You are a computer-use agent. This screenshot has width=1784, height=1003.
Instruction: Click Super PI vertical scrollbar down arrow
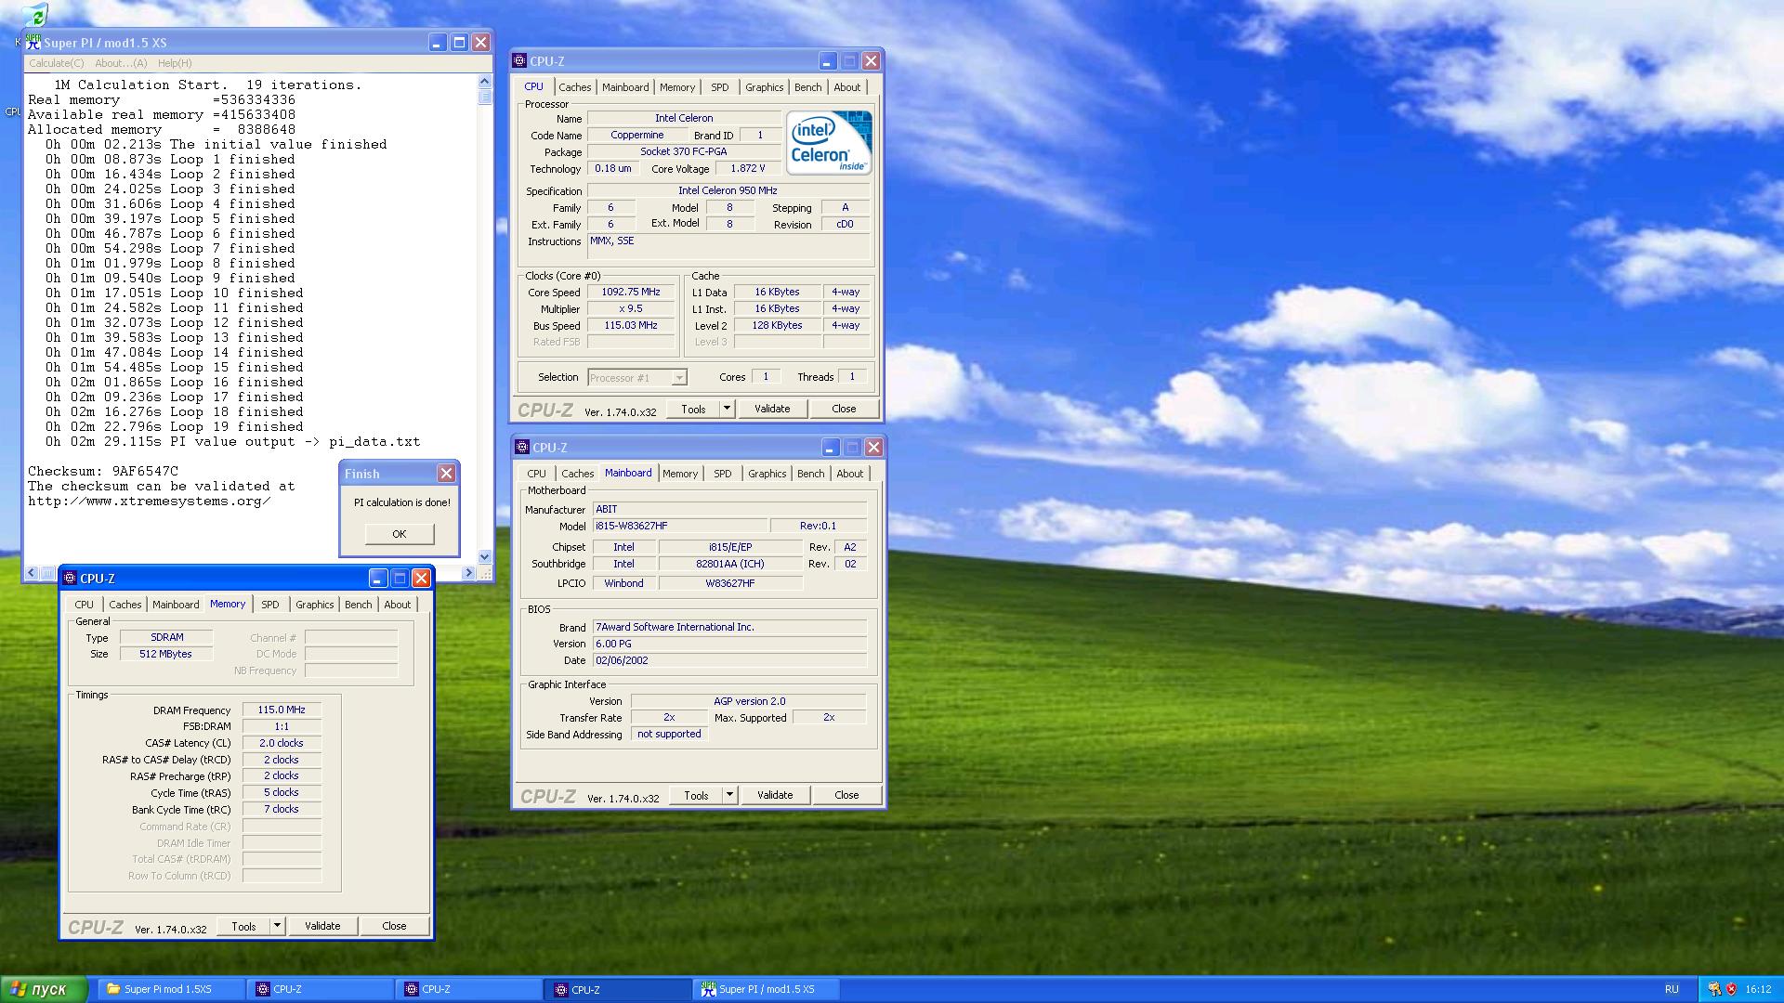(x=484, y=556)
